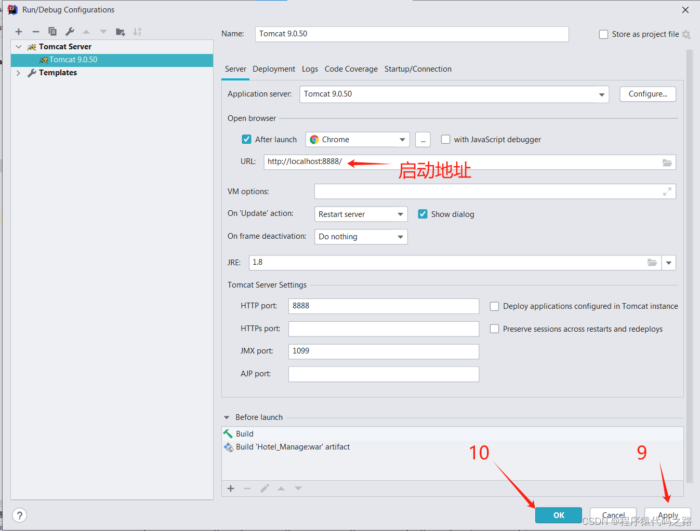Click the HTTPs port field

[x=384, y=329]
